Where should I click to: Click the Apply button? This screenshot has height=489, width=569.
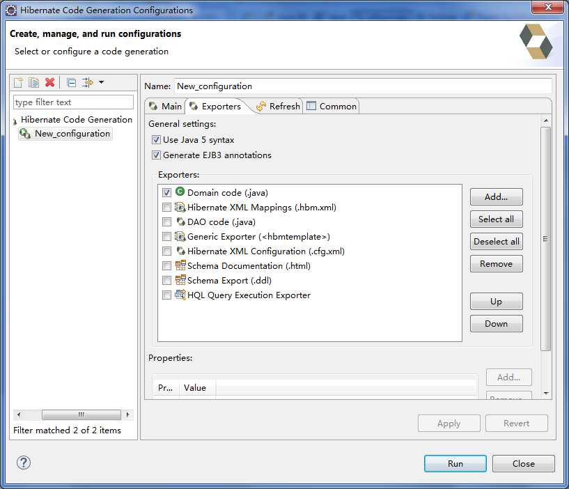pos(449,424)
